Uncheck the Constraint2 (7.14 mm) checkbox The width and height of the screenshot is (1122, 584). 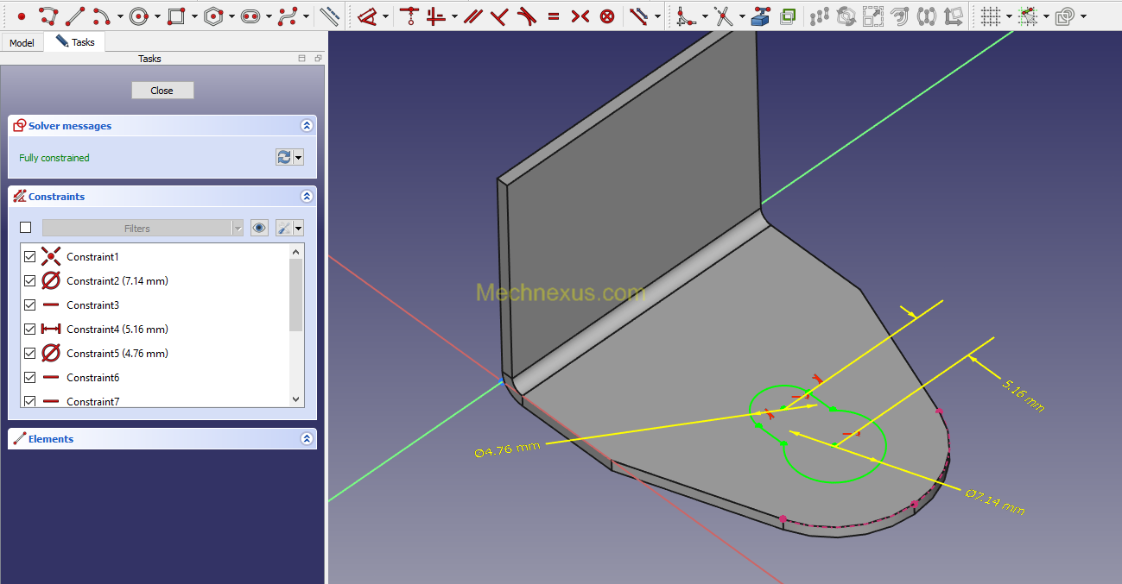pos(30,280)
